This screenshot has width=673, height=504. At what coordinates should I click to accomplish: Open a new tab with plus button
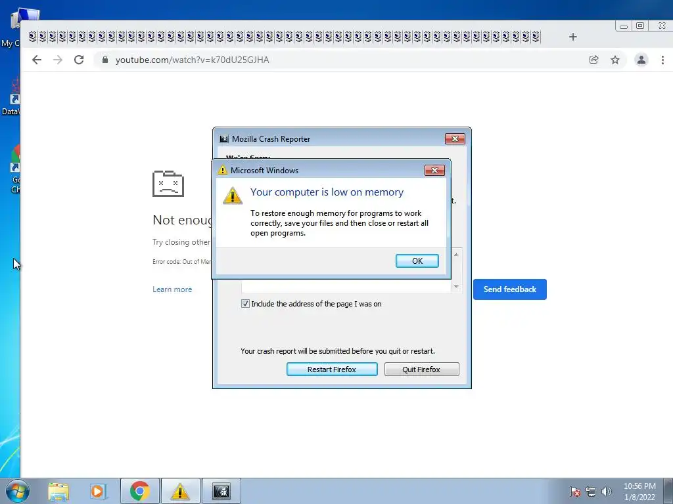pos(573,37)
